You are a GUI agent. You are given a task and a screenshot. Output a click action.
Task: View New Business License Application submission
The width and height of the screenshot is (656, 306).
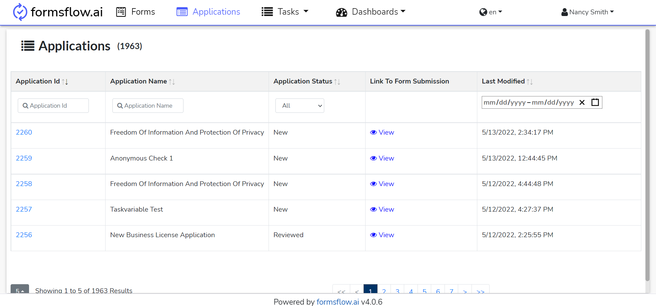pos(382,235)
